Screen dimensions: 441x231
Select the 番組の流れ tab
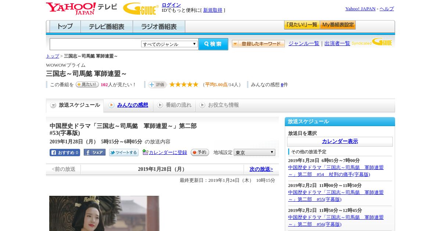pos(175,105)
